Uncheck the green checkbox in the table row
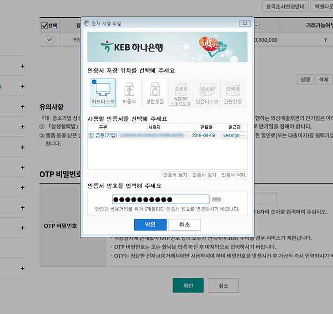 (x=49, y=40)
